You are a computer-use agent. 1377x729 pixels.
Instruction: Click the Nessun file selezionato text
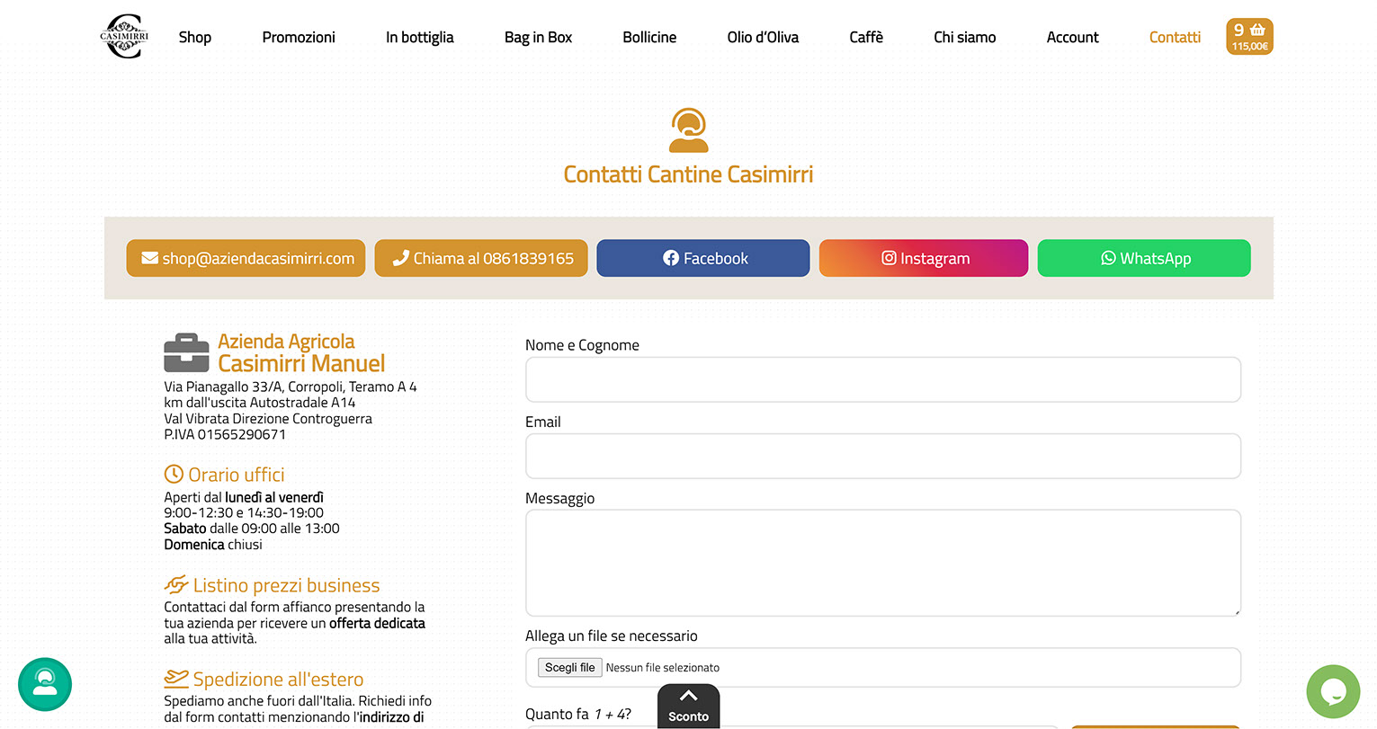663,668
